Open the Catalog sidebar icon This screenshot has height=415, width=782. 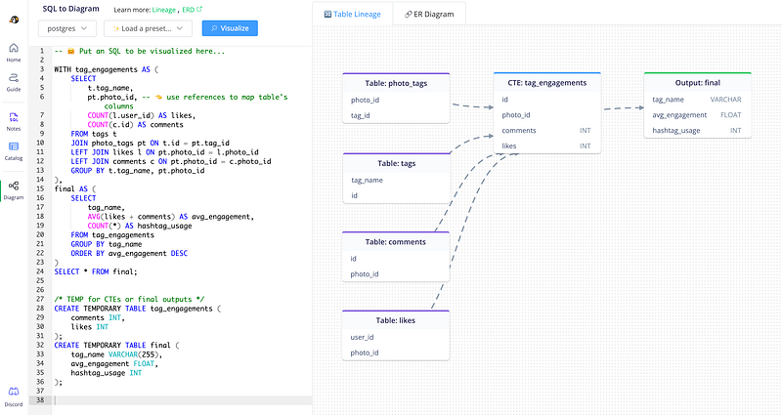point(14,150)
